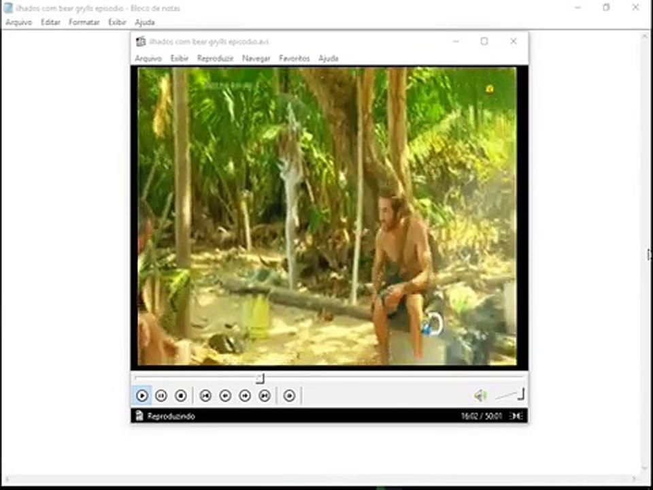Close the media player window
This screenshot has width=653, height=490.
[514, 42]
